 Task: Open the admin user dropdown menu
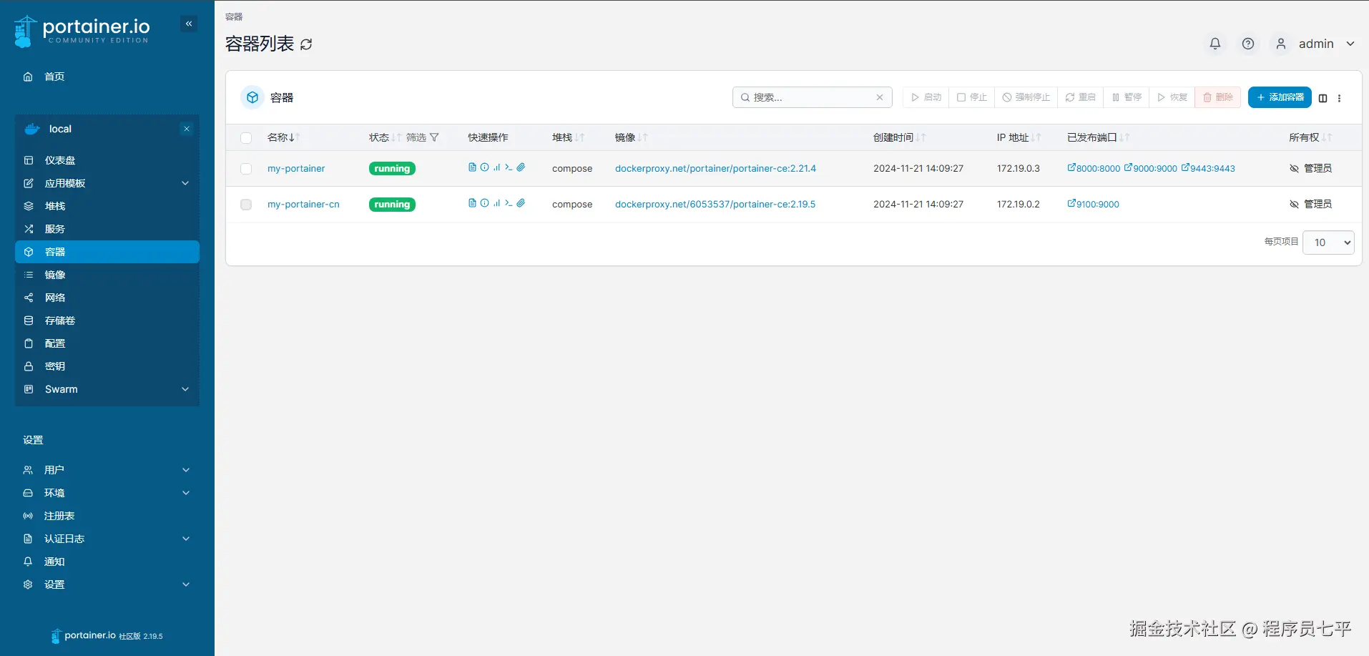click(x=1315, y=44)
